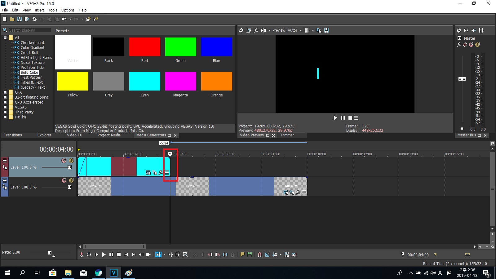Click the What's This help cursor icon
The height and width of the screenshot is (279, 496).
tap(96, 19)
